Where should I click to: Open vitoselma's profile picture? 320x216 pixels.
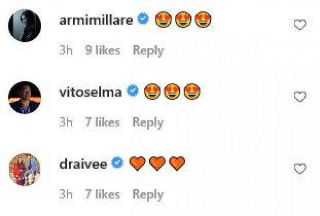coord(25,98)
